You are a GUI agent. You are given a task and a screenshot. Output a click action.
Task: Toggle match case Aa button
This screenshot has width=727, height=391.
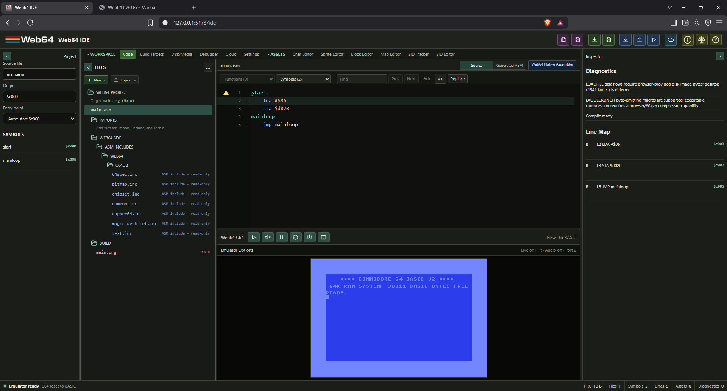(440, 79)
